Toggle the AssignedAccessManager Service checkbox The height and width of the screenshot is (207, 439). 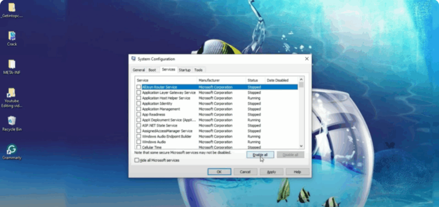pos(138,131)
